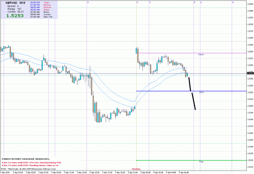The height and width of the screenshot is (174, 254).
Task: Click the M15 timeframe label
Action: 22,3
